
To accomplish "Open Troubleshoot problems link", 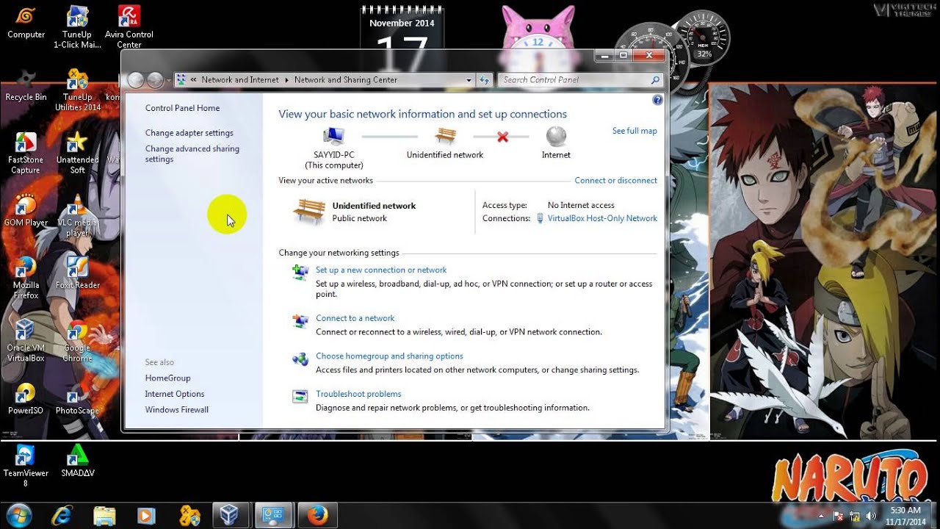I will 358,394.
